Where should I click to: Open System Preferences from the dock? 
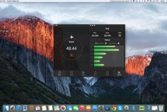pyautogui.click(x=101, y=108)
